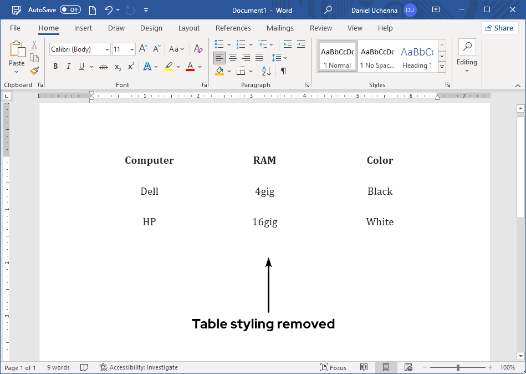Switch to the Insert tab

pos(83,28)
